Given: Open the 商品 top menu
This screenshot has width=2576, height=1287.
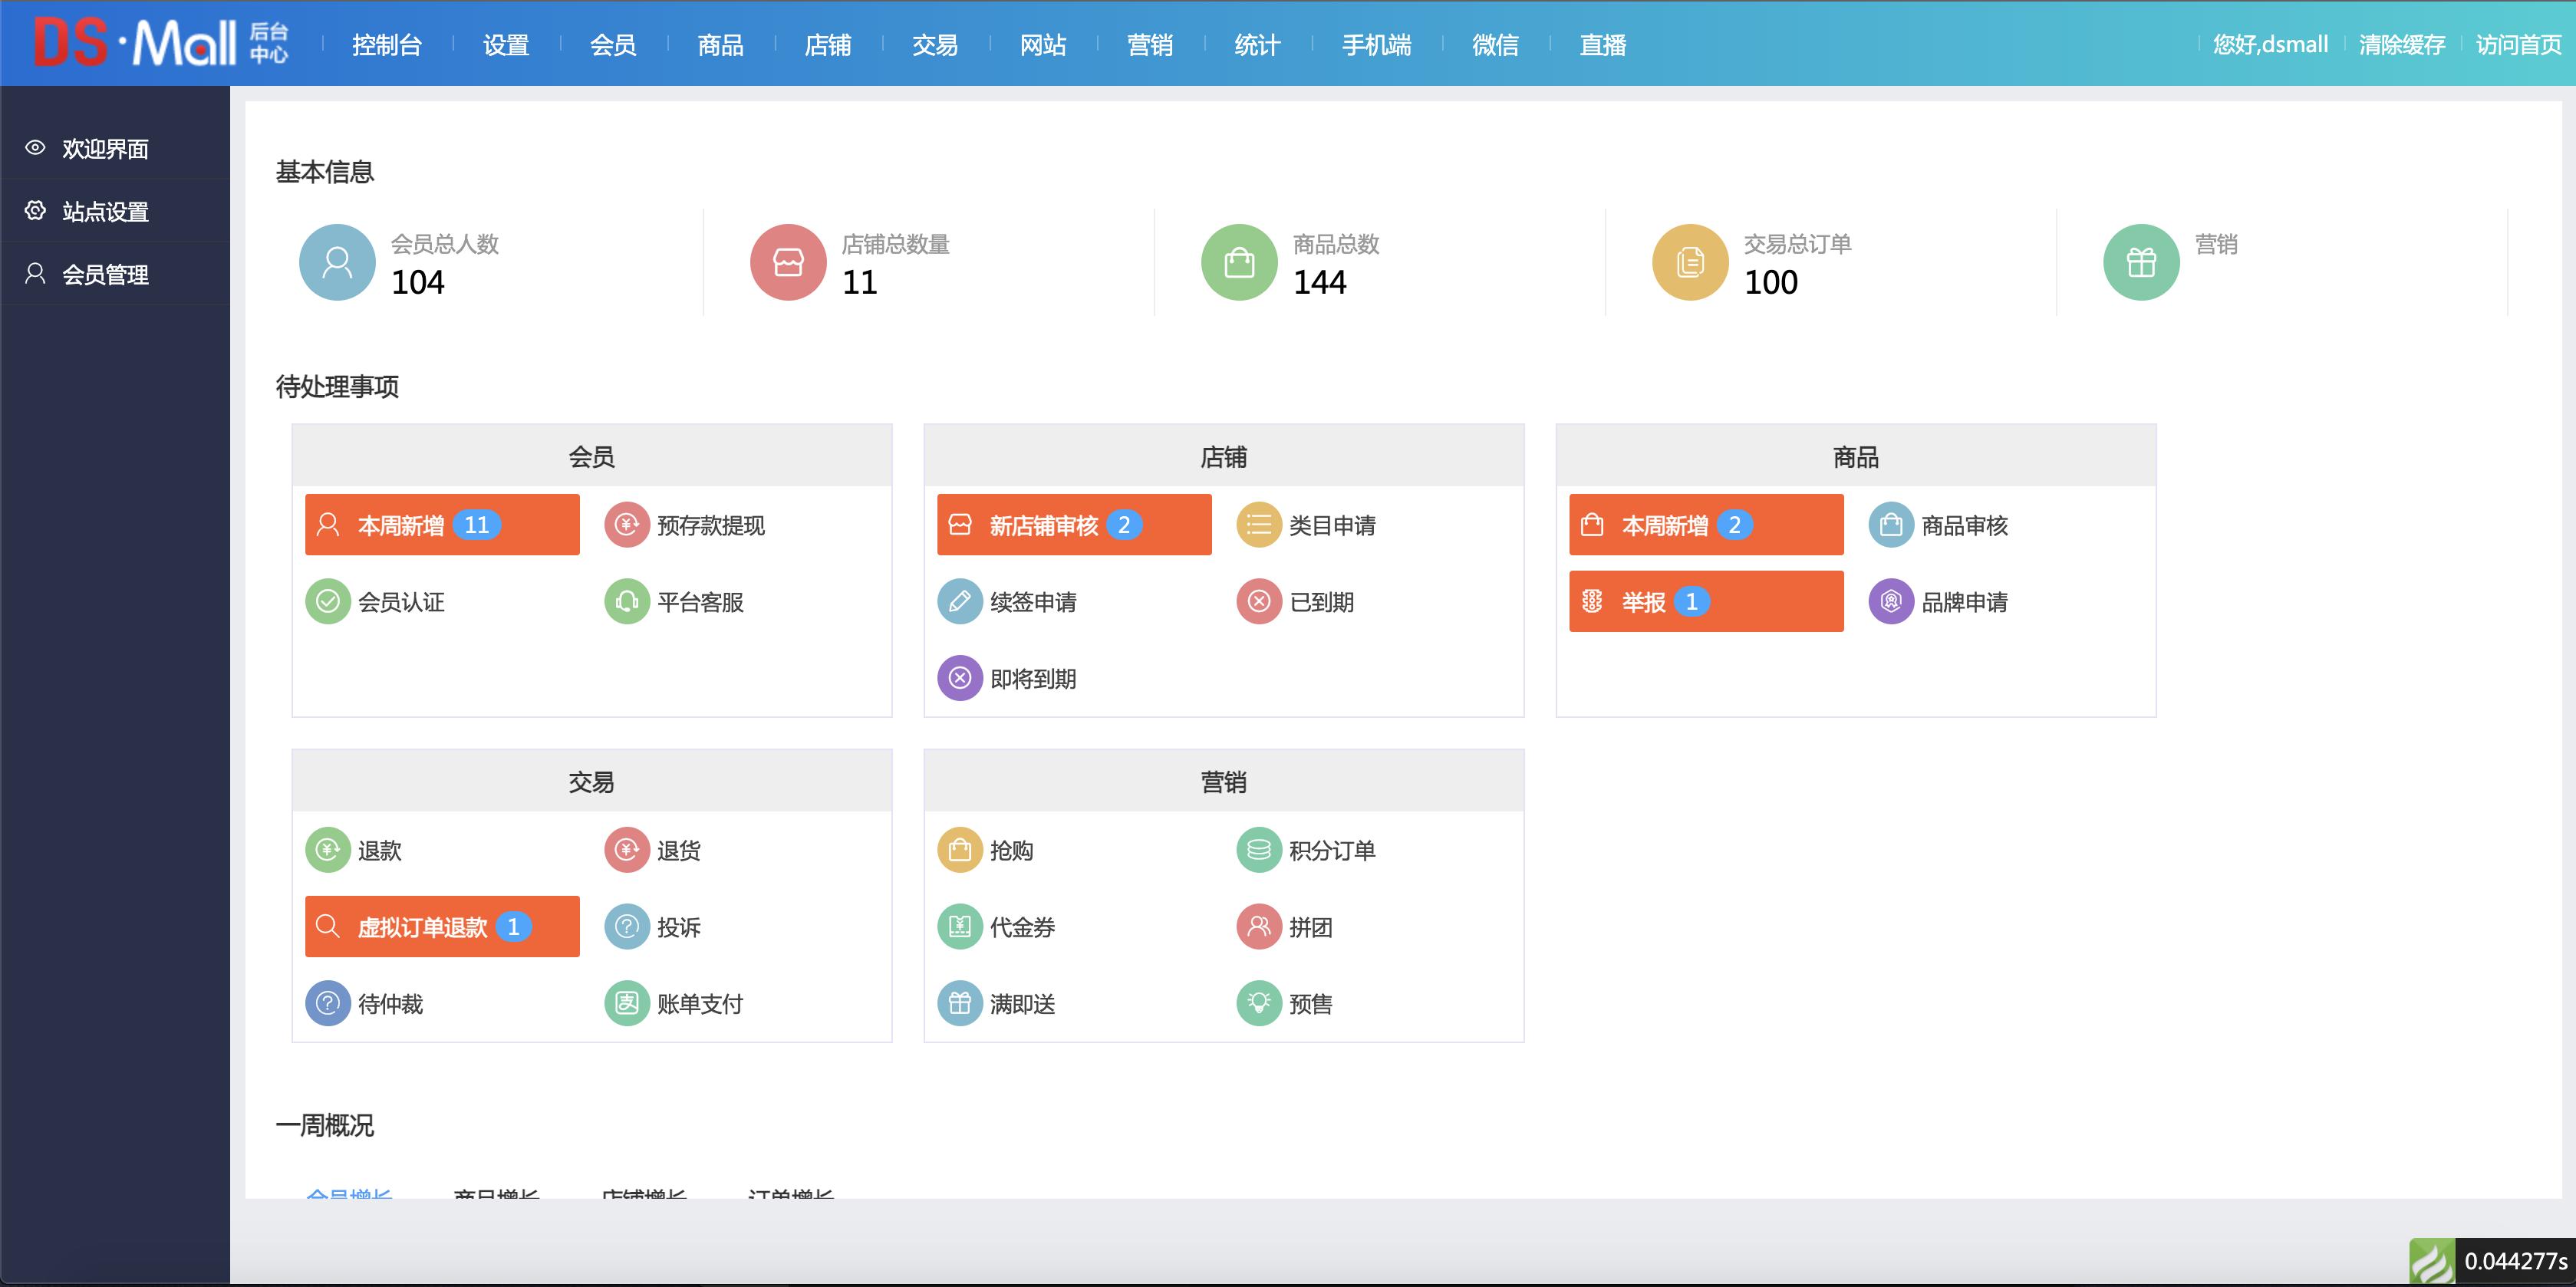Looking at the screenshot, I should [720, 45].
